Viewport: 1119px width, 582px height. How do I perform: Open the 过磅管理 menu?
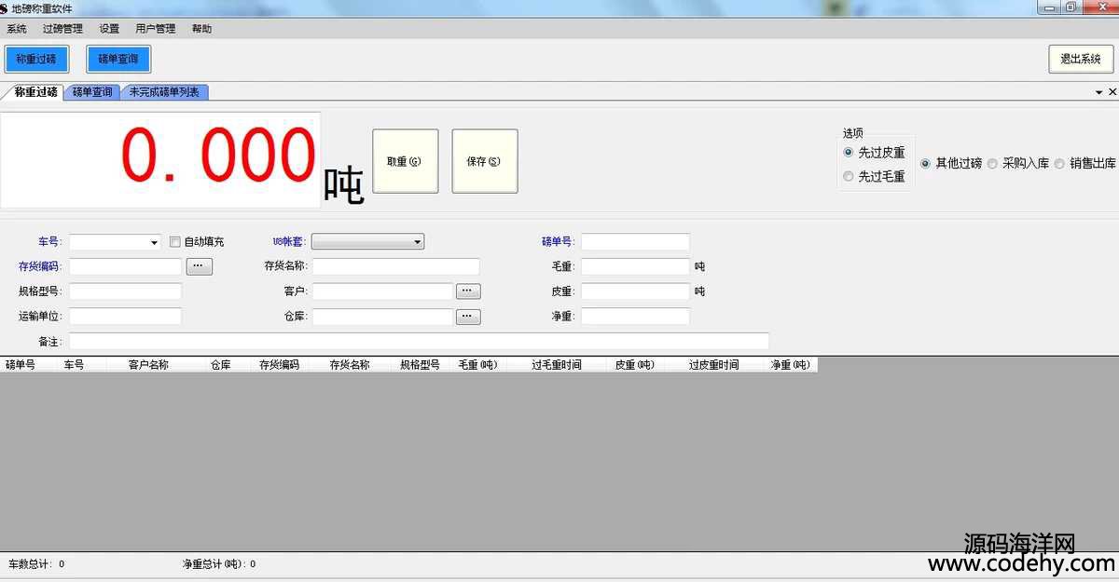click(62, 29)
